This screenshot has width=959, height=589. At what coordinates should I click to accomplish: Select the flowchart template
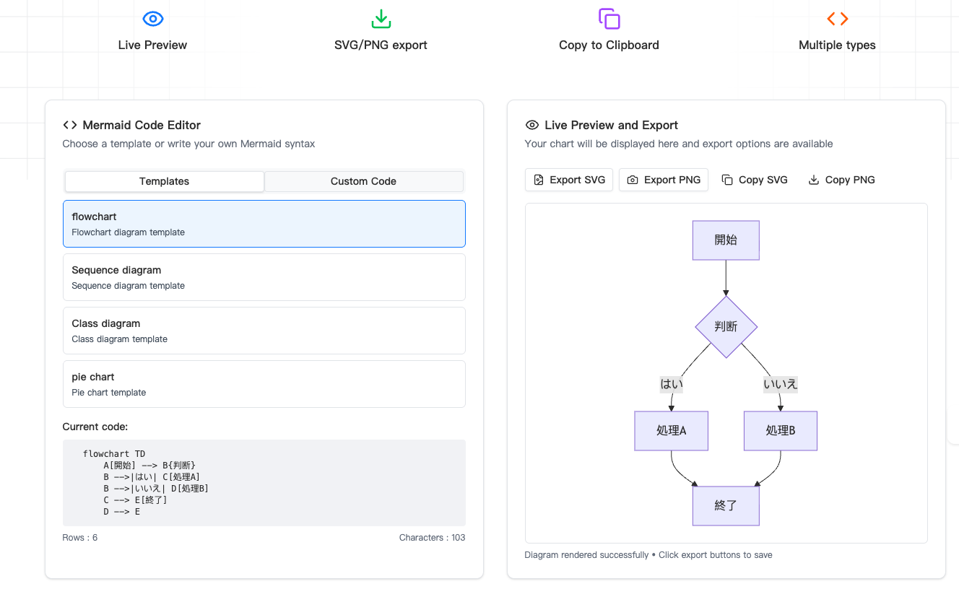[264, 224]
